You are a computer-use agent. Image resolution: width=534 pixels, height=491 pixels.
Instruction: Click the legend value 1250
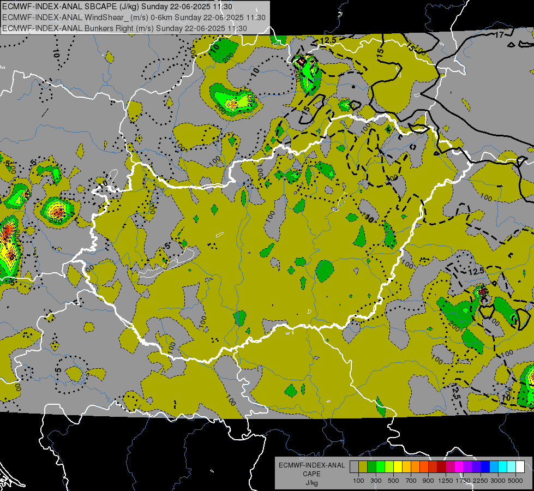(446, 481)
